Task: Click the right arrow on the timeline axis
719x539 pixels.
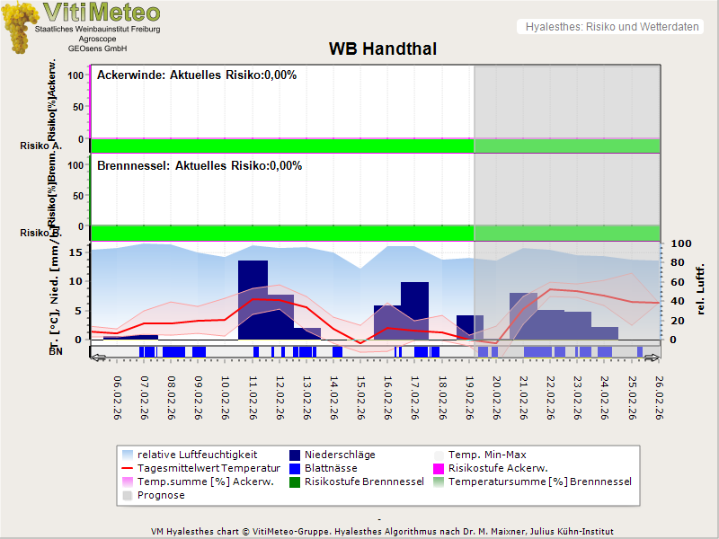Action: click(652, 357)
